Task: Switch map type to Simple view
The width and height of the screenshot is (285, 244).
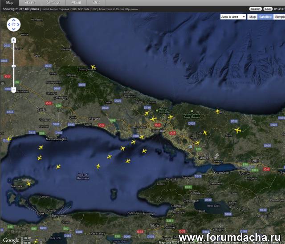Action: click(x=279, y=17)
